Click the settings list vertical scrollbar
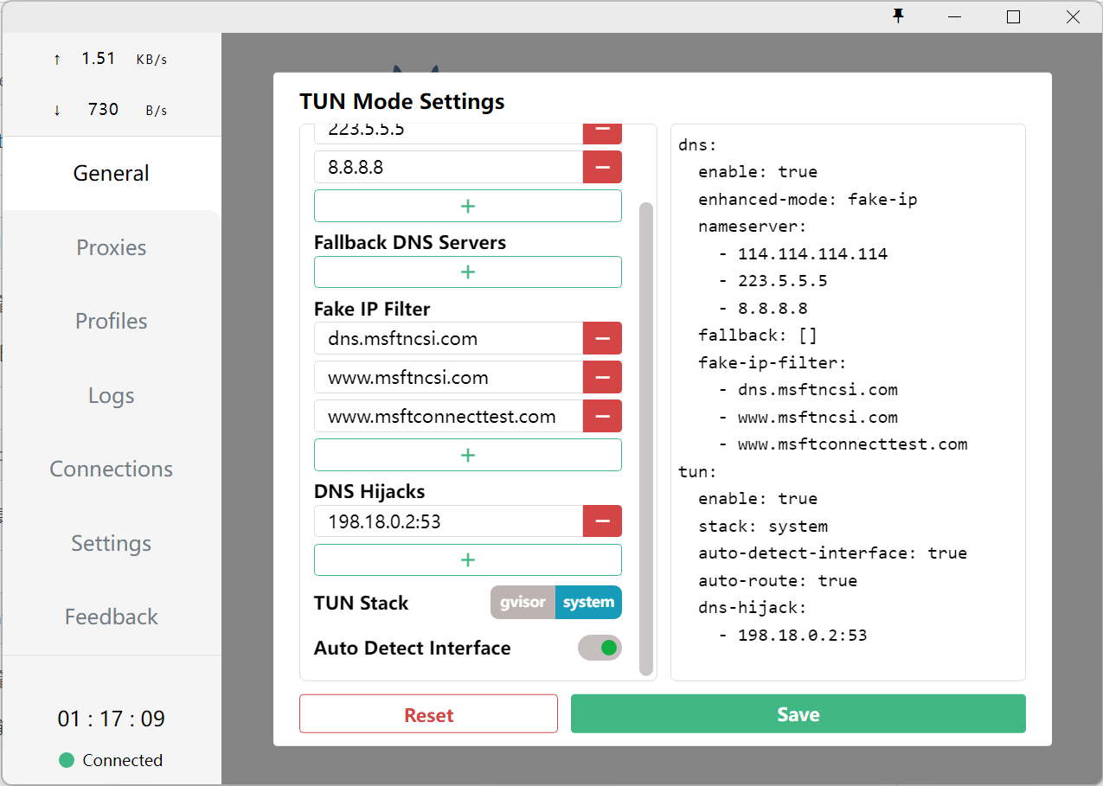1103x786 pixels. [646, 438]
